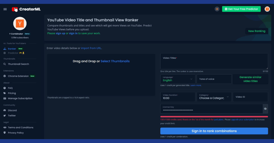Click the Twitter bird icon
This screenshot has height=143, width=274.
tap(5, 116)
